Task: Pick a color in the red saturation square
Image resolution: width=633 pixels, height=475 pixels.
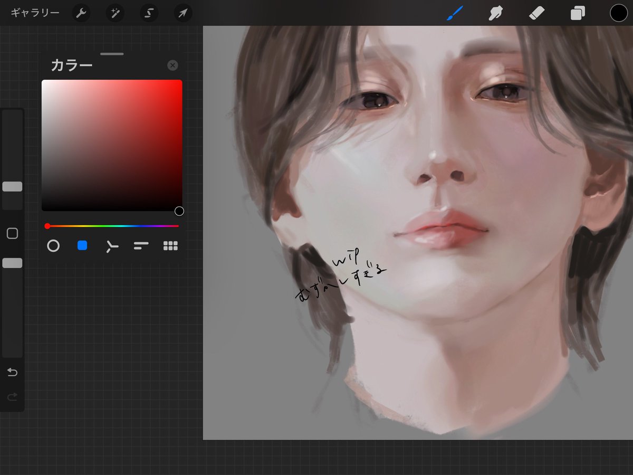Action: pyautogui.click(x=112, y=145)
